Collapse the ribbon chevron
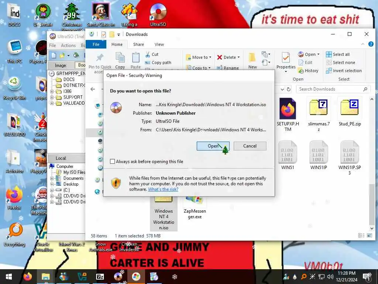Screen dimensions: 378x284 [x=362, y=44]
